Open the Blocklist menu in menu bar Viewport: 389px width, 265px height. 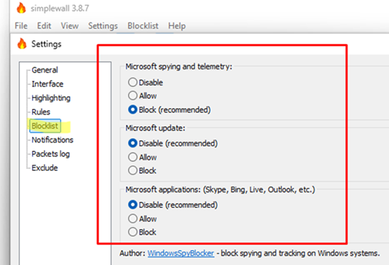click(143, 25)
